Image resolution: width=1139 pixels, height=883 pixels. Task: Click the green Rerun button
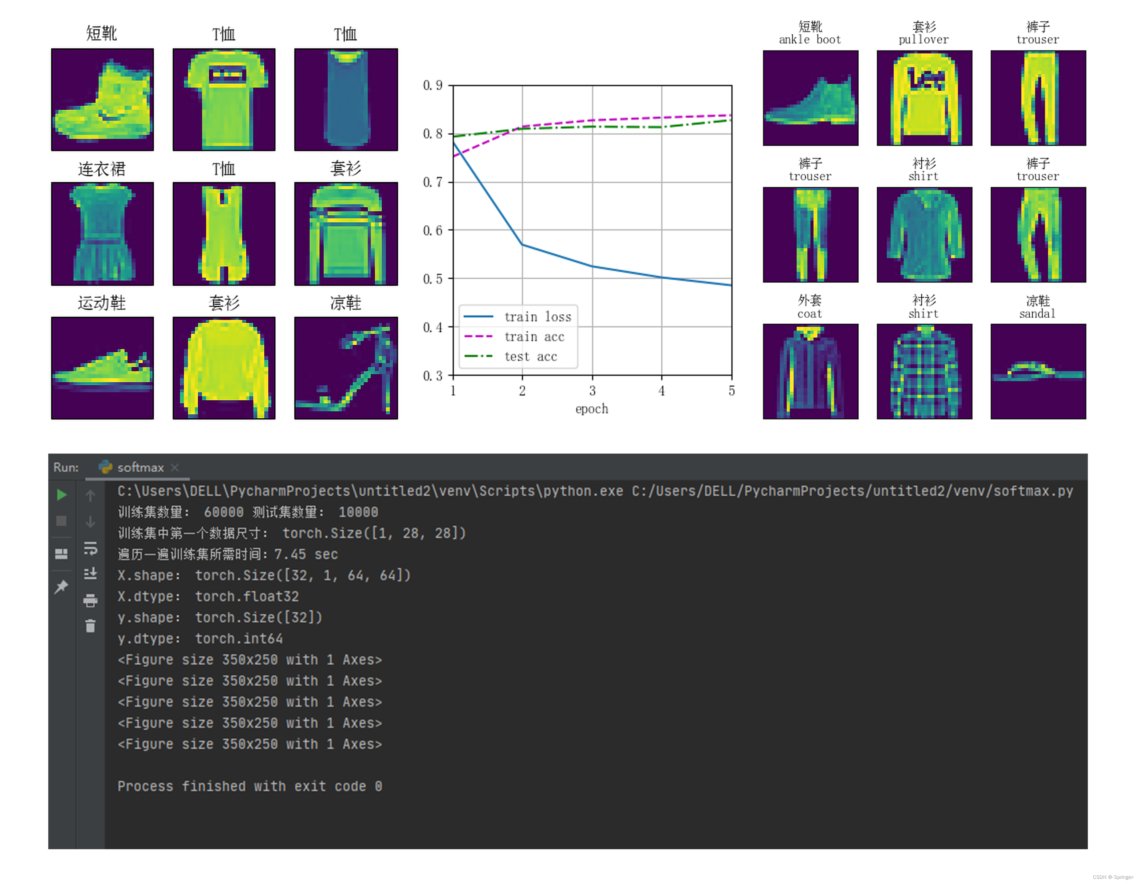[61, 494]
